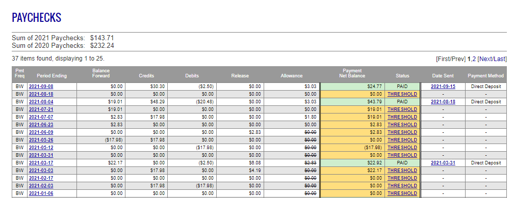Click the Debits column header

[x=192, y=76]
